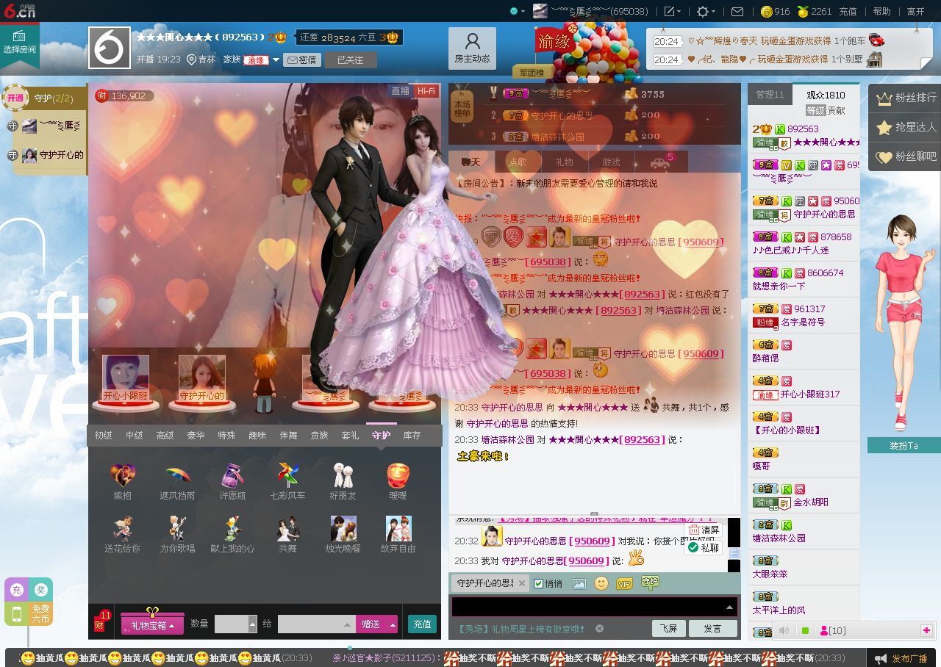The image size is (941, 667).
Task: Switch to the 礼物 tab in chat panel
Action: coord(564,162)
